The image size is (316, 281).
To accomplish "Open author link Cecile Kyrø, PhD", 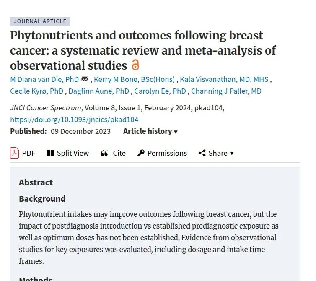I will pos(37,91).
